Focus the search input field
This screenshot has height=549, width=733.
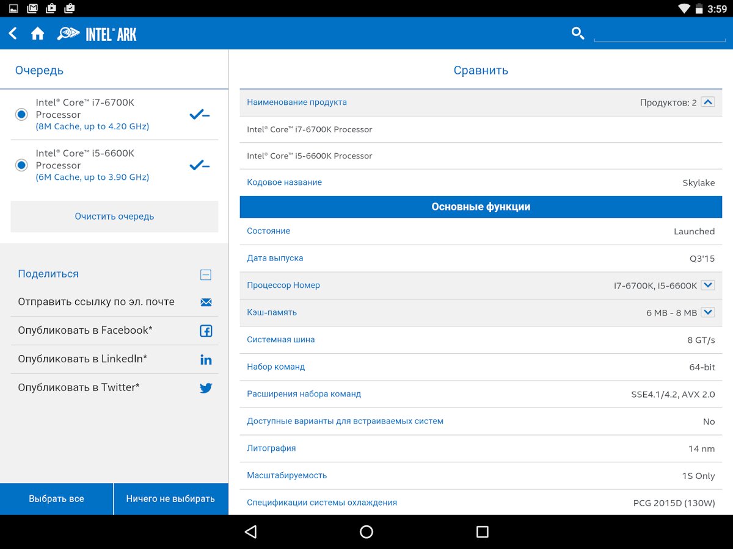click(660, 33)
